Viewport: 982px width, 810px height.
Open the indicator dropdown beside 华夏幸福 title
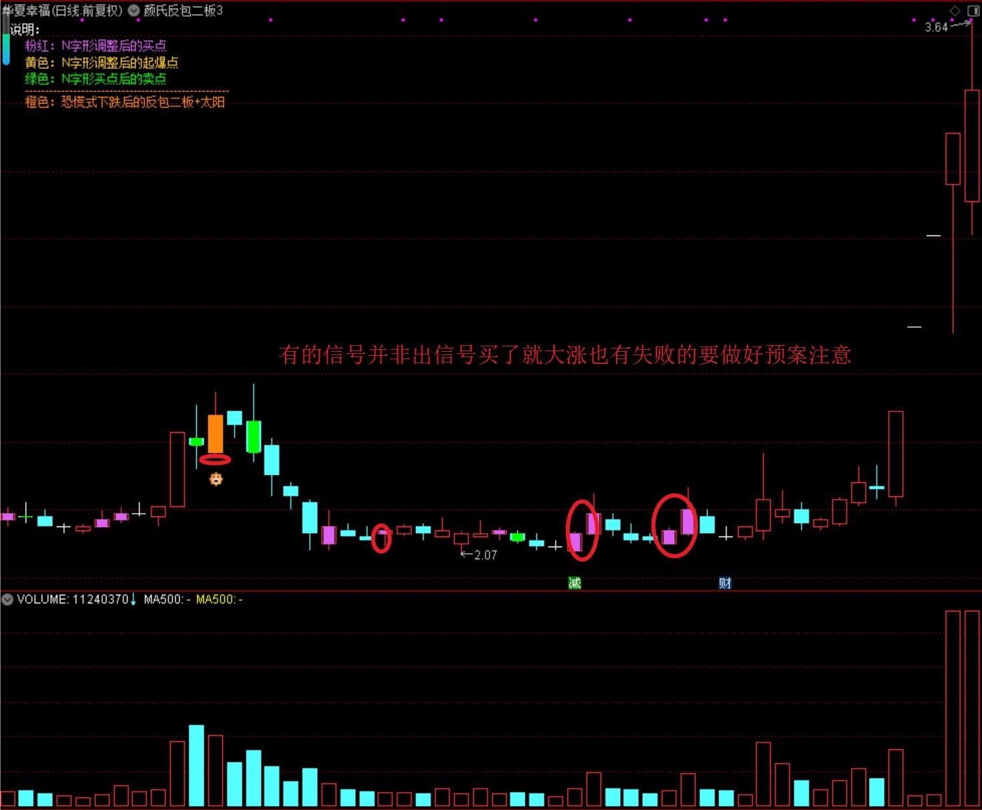pos(134,11)
